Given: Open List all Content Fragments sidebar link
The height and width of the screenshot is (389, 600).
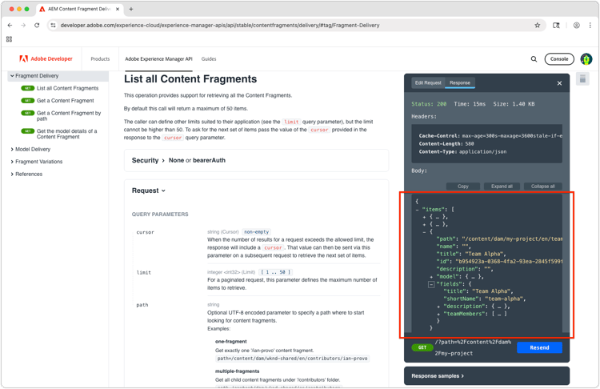Looking at the screenshot, I should point(67,88).
